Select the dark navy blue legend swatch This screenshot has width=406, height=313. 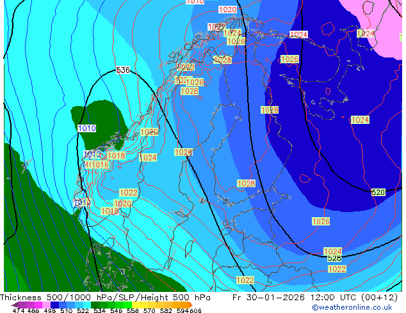pos(54,305)
